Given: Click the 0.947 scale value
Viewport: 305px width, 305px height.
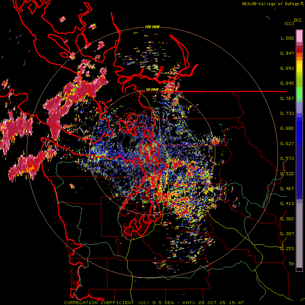Looking at the screenshot, I should 287,53.
